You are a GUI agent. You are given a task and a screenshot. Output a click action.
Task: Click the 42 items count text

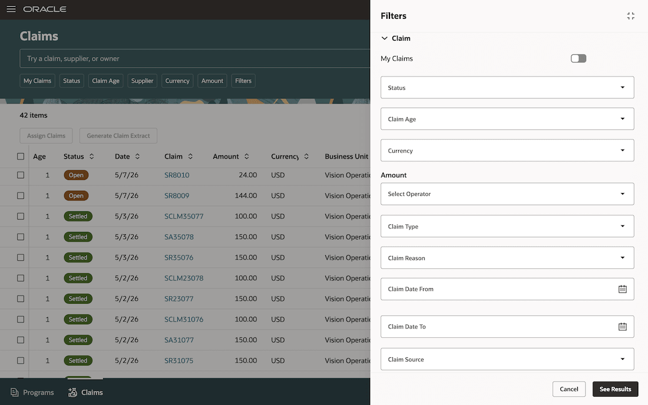(x=34, y=115)
